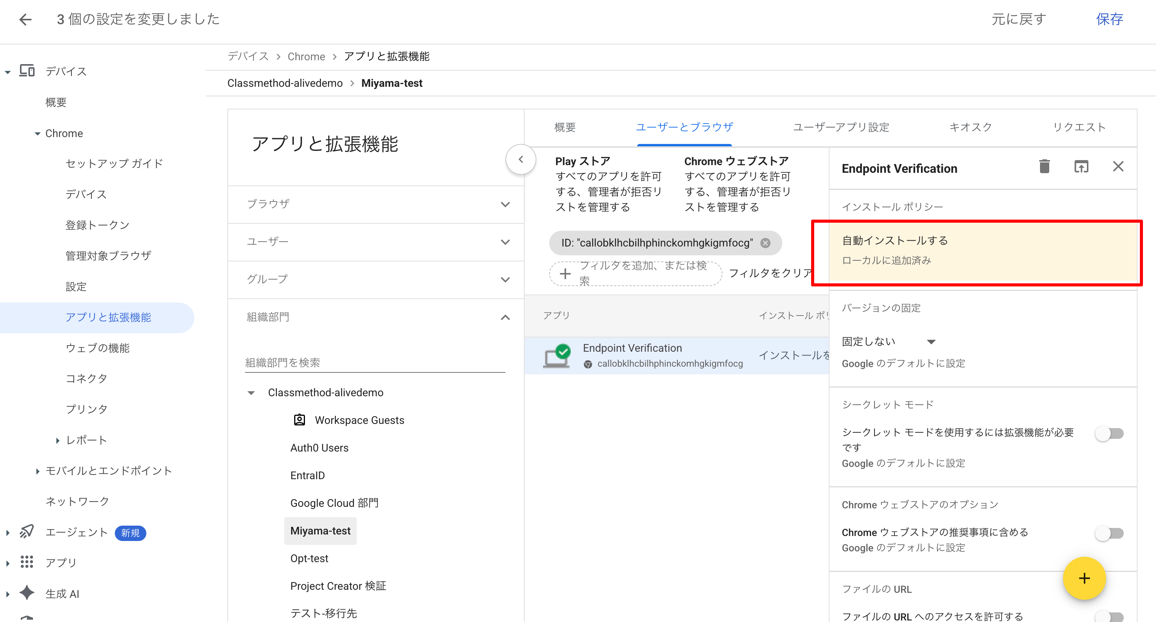The image size is (1156, 622).
Task: Click フィルタをクリア link
Action: [771, 273]
